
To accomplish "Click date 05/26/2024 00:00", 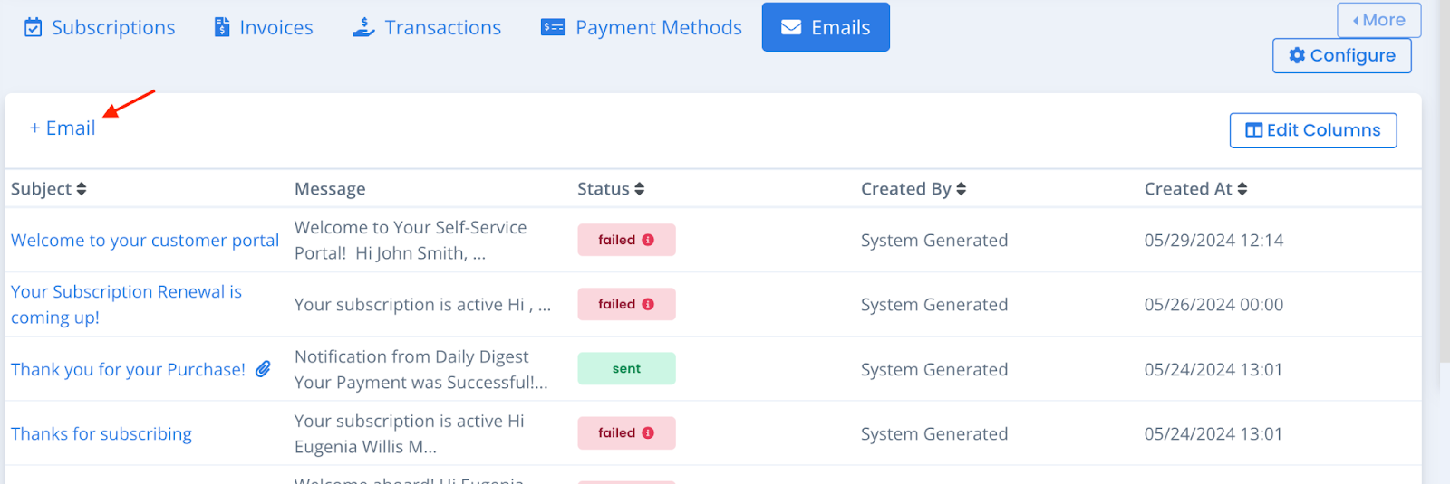I will (1213, 305).
